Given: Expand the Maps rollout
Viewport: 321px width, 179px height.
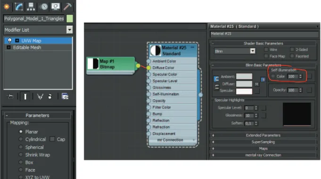Looking at the screenshot, I should (263, 148).
